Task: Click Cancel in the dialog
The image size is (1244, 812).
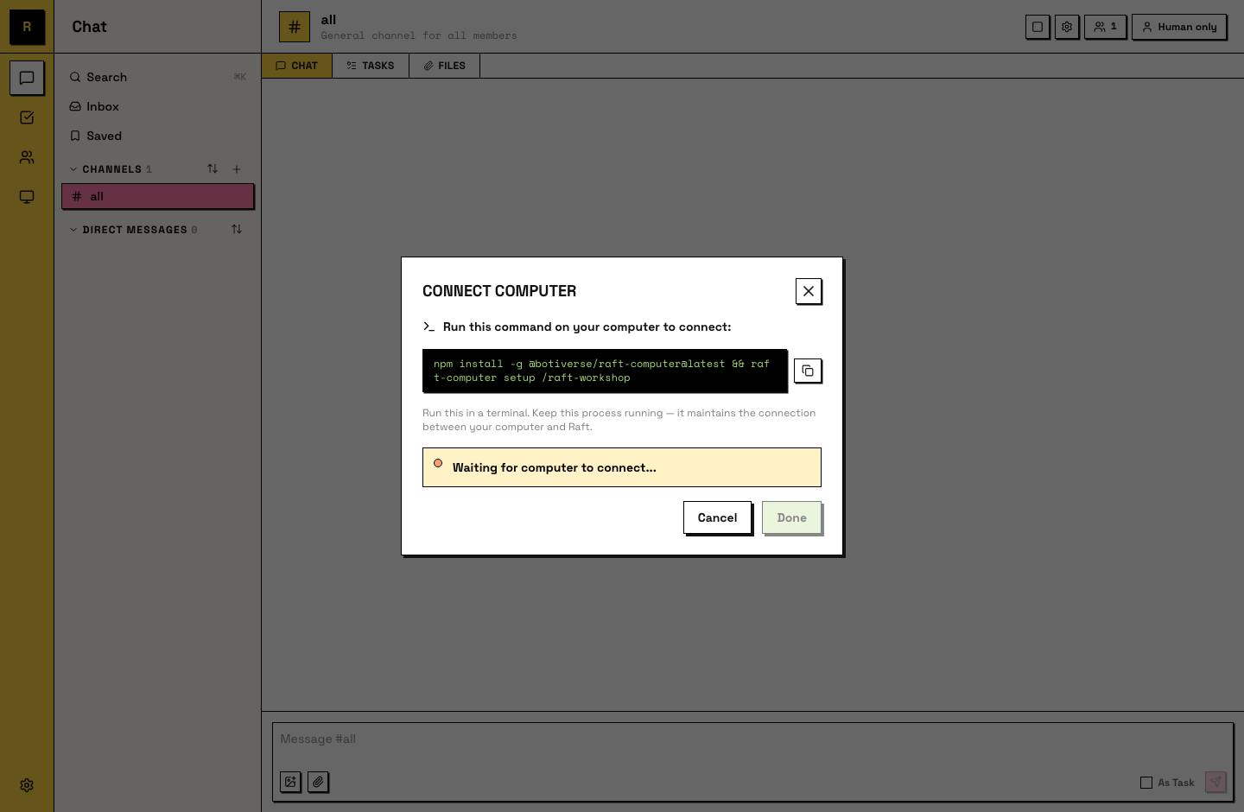Action: pyautogui.click(x=717, y=517)
